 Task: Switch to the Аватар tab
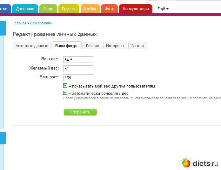point(137,46)
